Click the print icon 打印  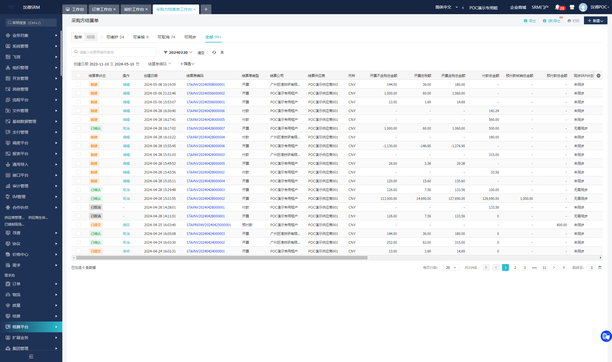pyautogui.click(x=569, y=21)
